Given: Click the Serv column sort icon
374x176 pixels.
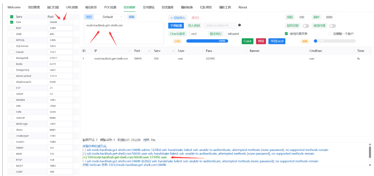Looking at the screenshot, I should [x=173, y=51].
